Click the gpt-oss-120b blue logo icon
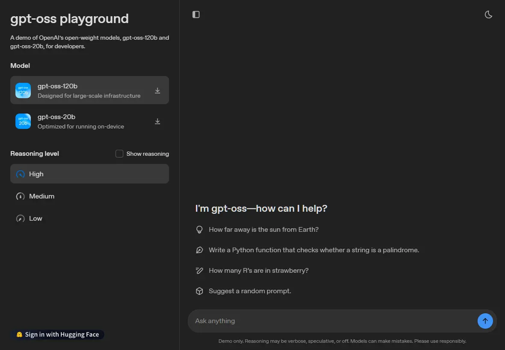 click(x=23, y=90)
